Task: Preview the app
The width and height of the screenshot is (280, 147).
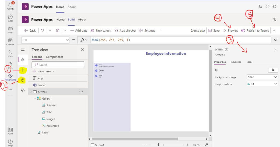Action: click(x=231, y=30)
